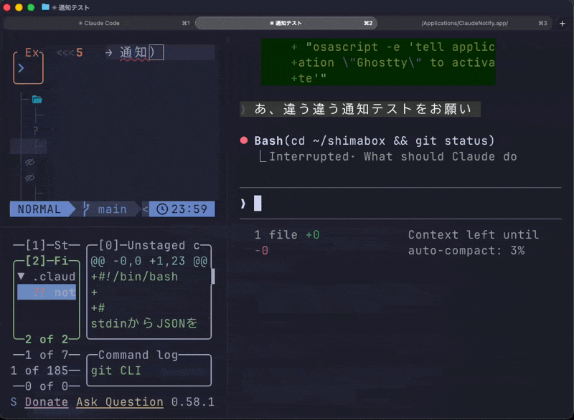
Task: Click the chevrons next to the buffer count 5
Action: coord(66,52)
